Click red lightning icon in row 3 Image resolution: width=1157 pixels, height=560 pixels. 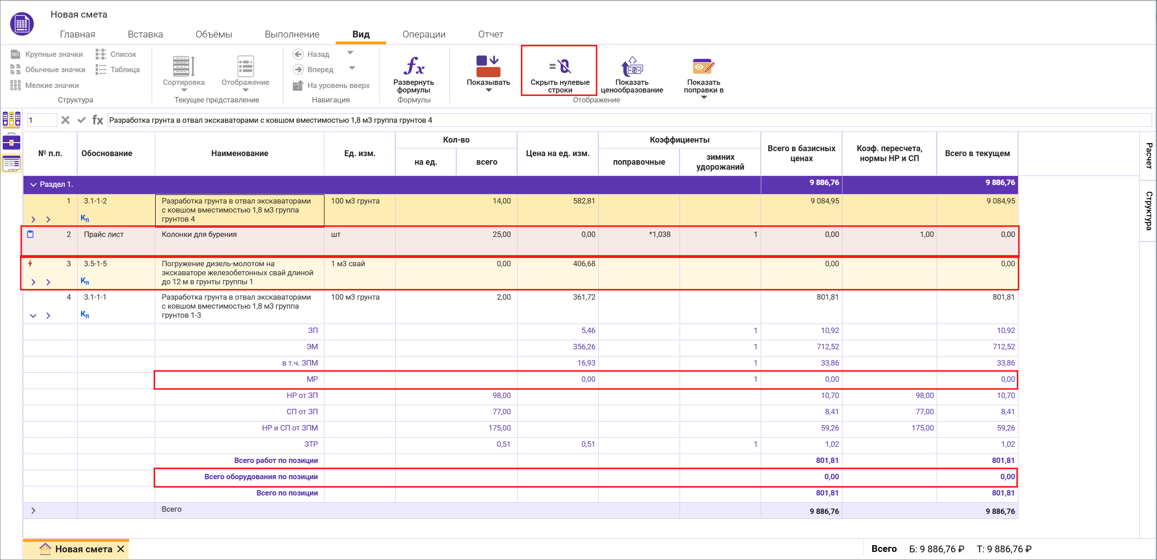click(30, 264)
